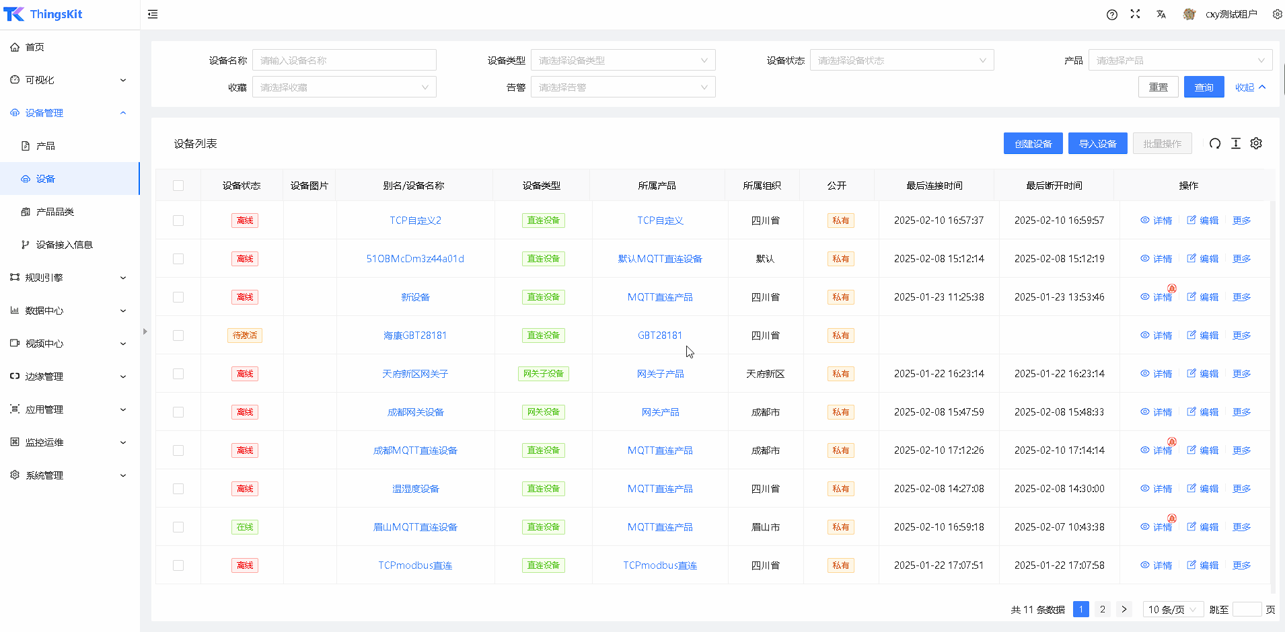Viewport: 1285px width, 632px height.
Task: Check the select-all checkbox in table header
Action: [x=178, y=186]
